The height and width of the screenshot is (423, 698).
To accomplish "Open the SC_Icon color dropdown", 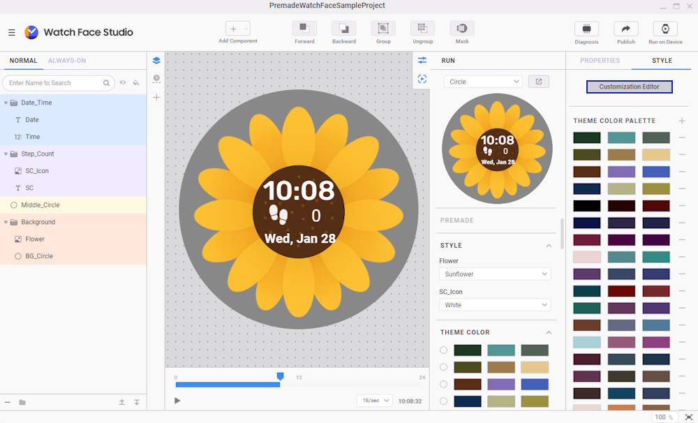I will tap(494, 305).
